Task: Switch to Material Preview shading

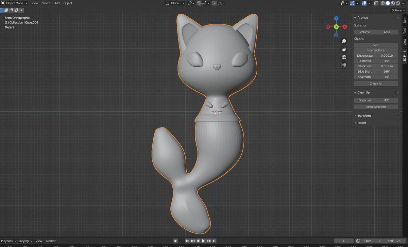Action: pos(393,3)
